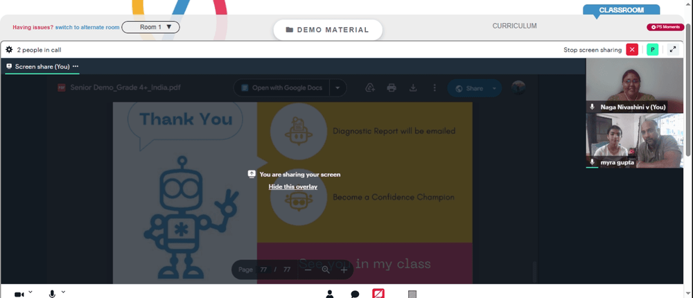Screen dimensions: 693x298
Task: Toggle the microphone mute
Action: pyautogui.click(x=52, y=294)
